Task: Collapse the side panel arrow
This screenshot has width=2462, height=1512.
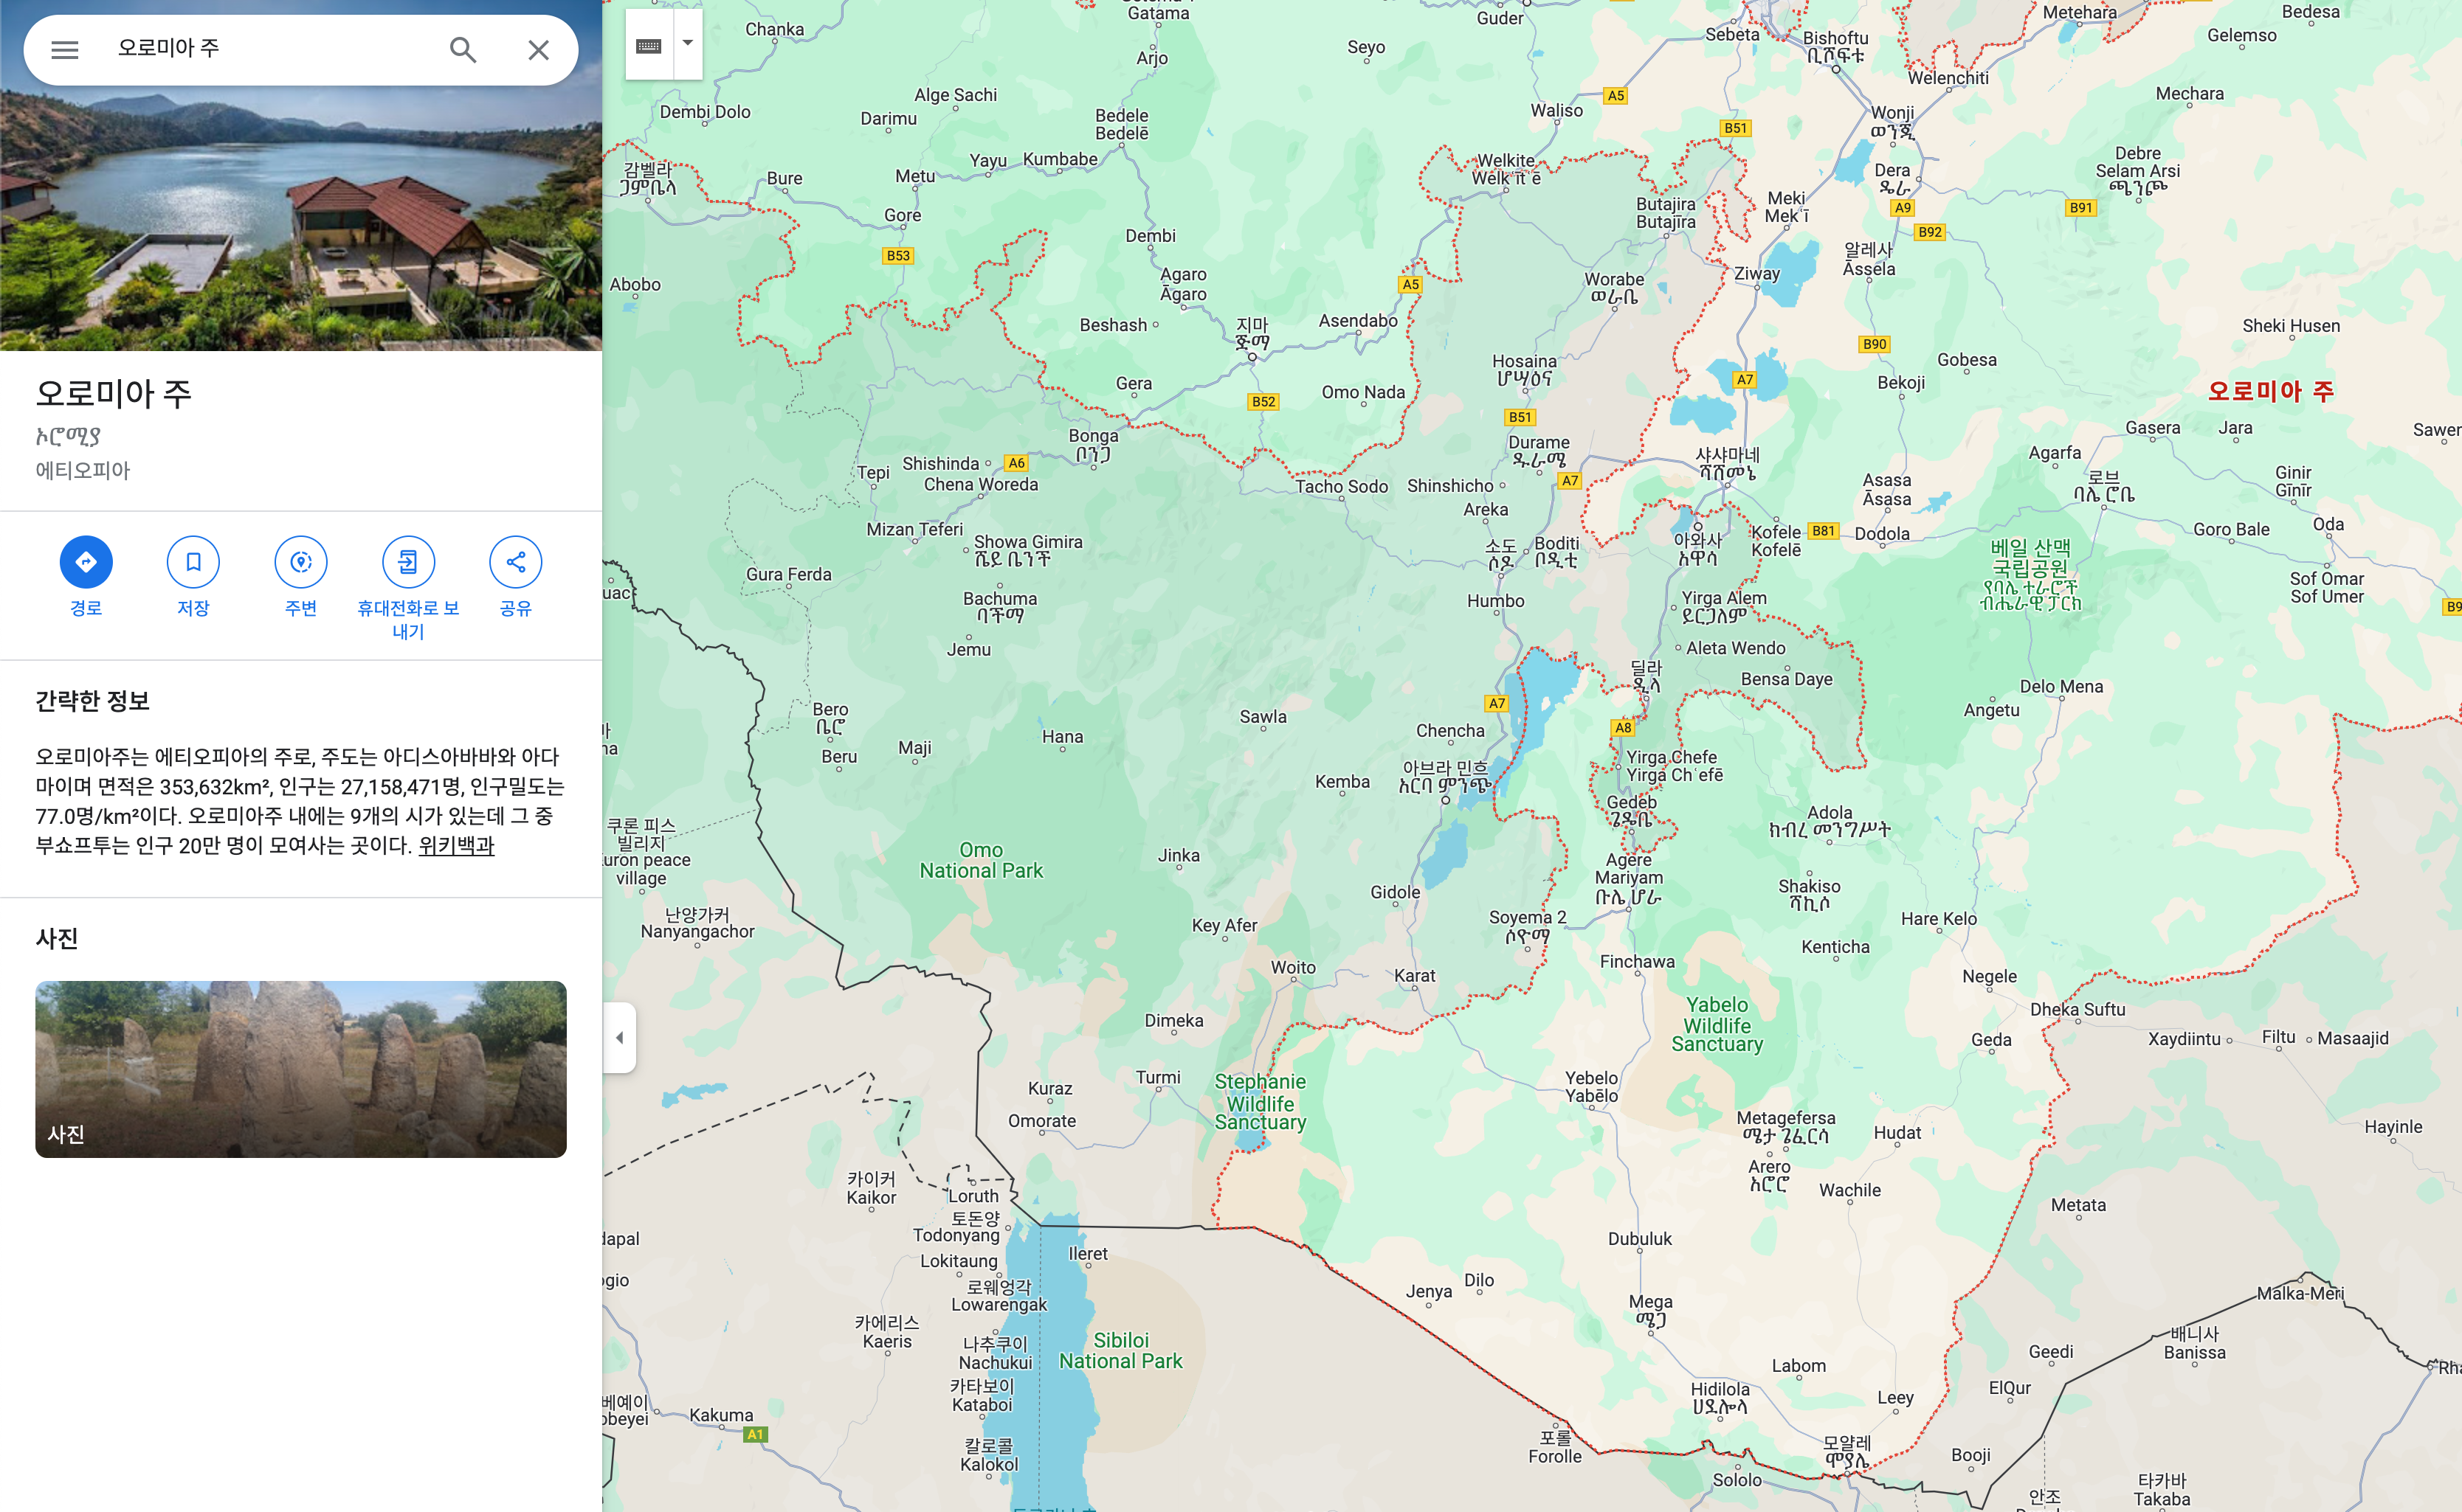Action: [620, 1038]
